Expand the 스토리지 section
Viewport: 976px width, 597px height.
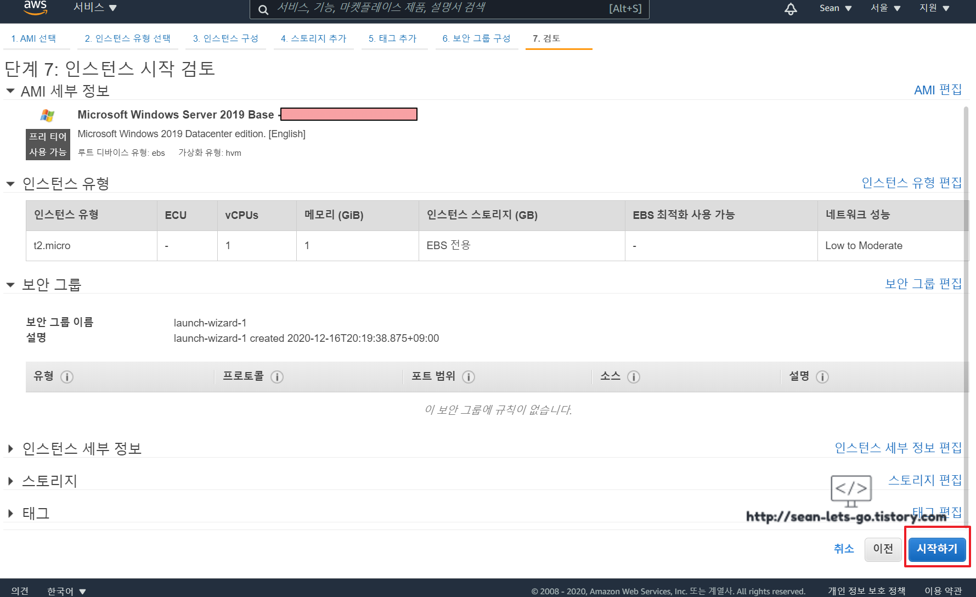[10, 481]
